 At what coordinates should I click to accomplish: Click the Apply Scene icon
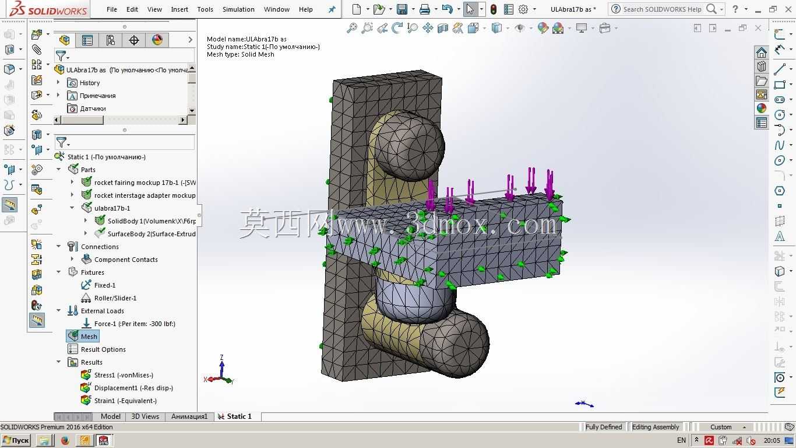[558, 28]
